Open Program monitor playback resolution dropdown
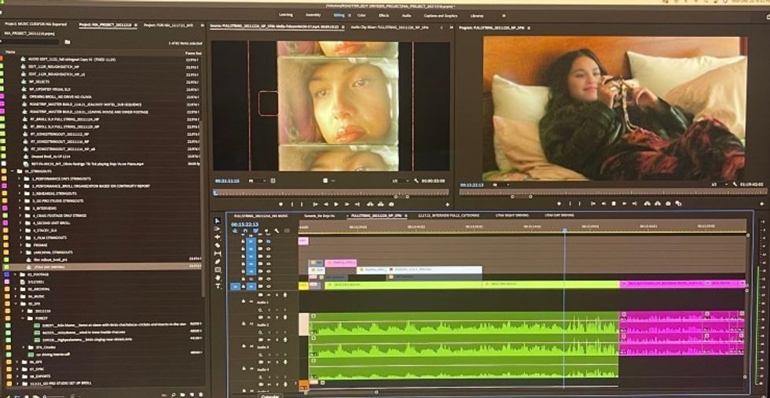 tap(718, 184)
